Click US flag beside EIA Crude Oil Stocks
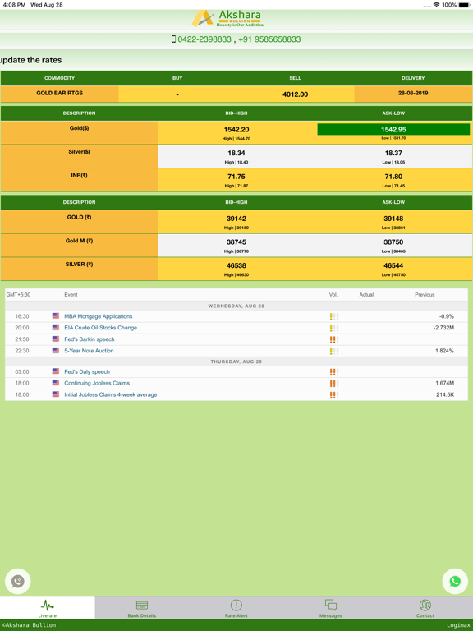 [56, 327]
